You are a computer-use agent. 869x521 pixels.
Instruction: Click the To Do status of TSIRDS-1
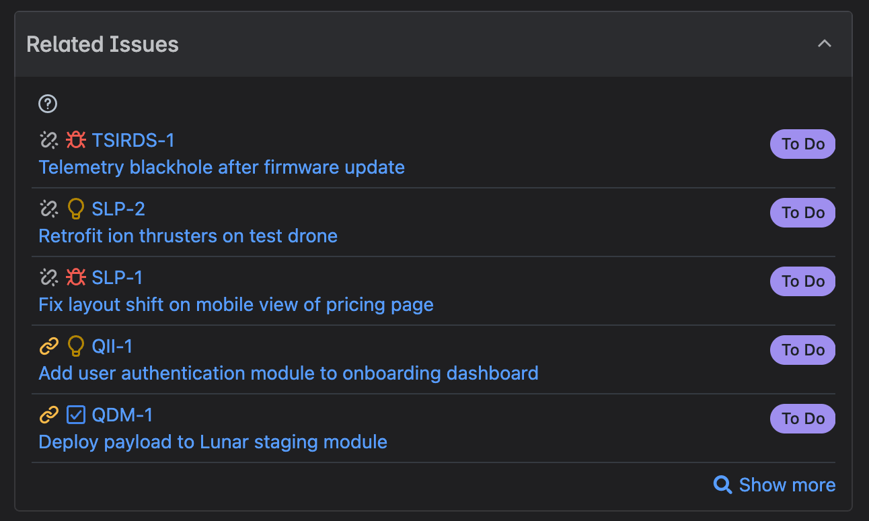[802, 144]
